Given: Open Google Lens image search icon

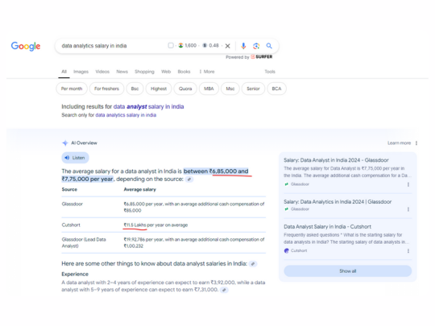Looking at the screenshot, I should pyautogui.click(x=256, y=46).
